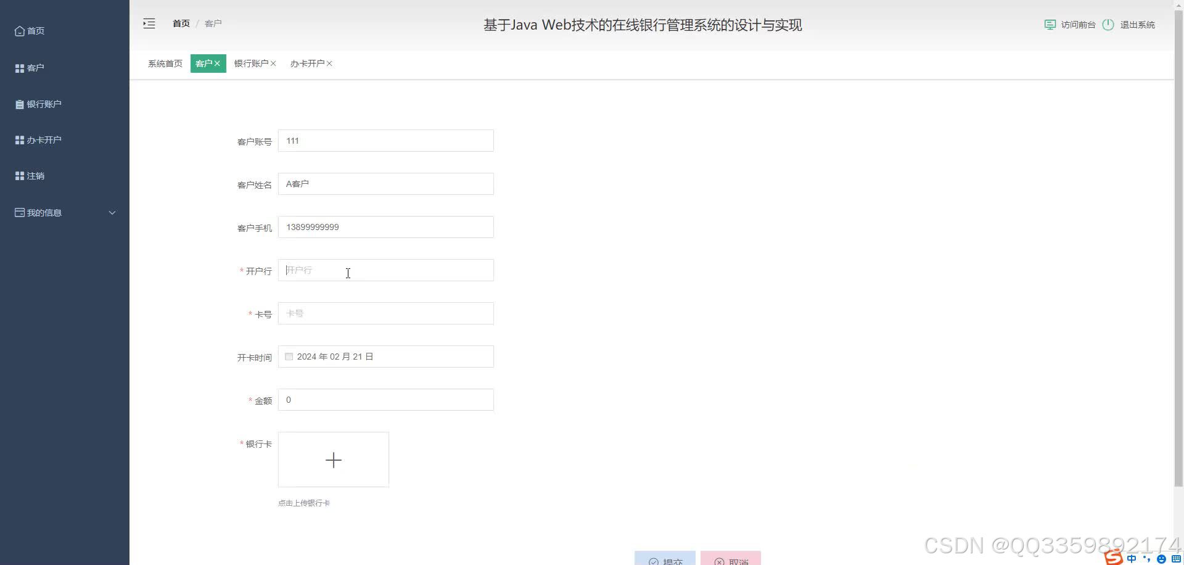Screen dimensions: 1184x565
Task: Open the 开卡时间 date picker
Action: point(386,357)
